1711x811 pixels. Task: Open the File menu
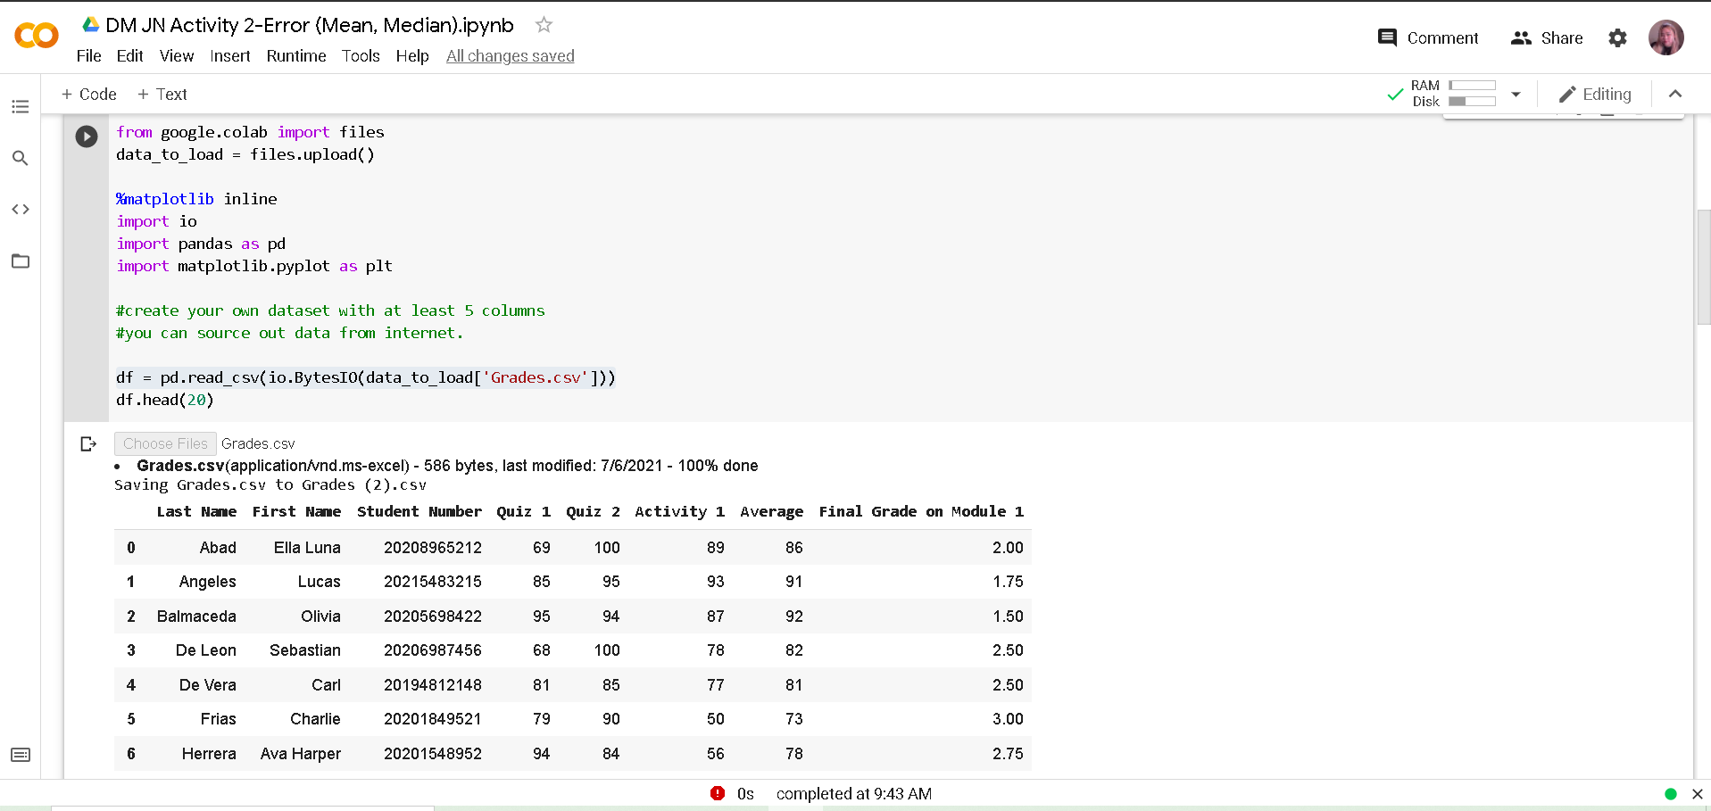pyautogui.click(x=88, y=55)
